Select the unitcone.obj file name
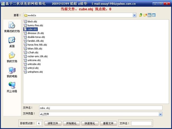 tap(34, 60)
